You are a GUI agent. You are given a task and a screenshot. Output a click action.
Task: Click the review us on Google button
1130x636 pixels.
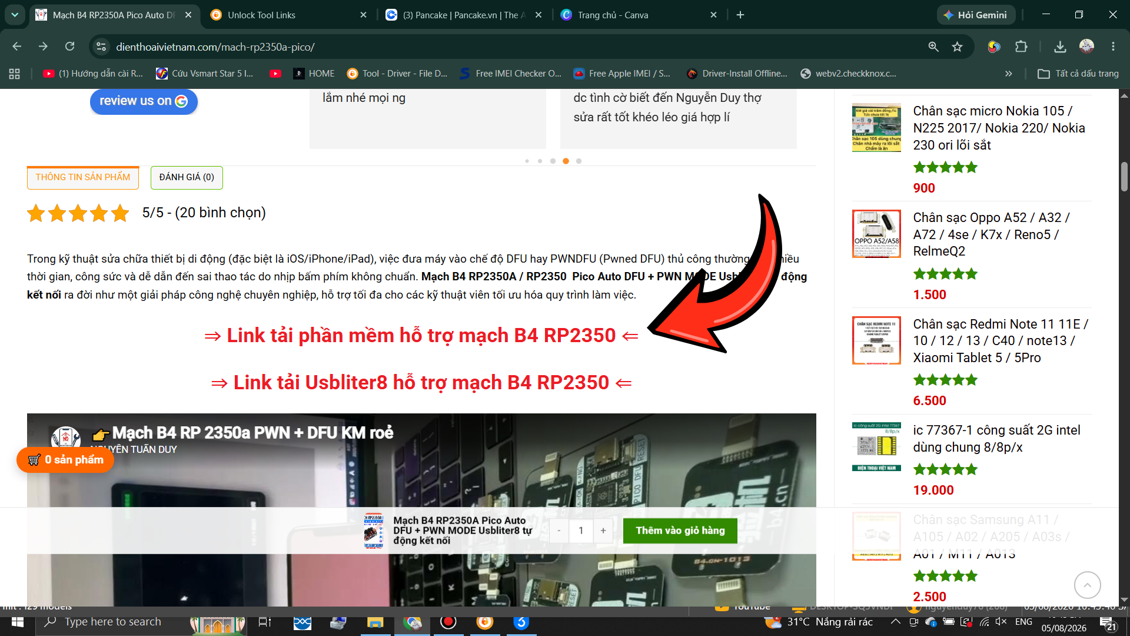144,101
